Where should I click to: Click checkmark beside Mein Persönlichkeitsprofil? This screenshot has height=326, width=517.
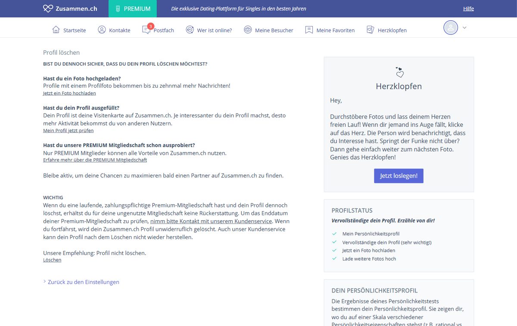click(334, 234)
